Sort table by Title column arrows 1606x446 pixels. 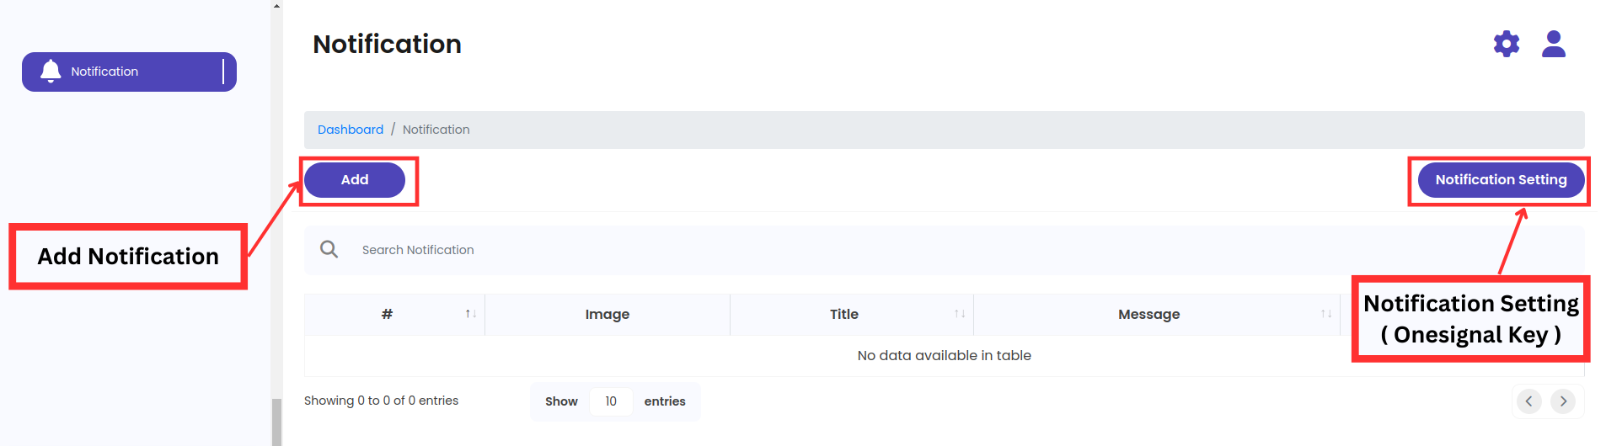click(x=960, y=314)
